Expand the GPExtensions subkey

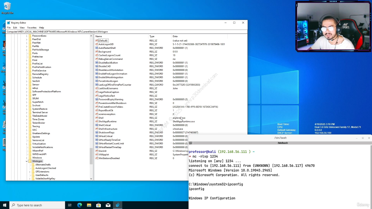[x=29, y=172]
